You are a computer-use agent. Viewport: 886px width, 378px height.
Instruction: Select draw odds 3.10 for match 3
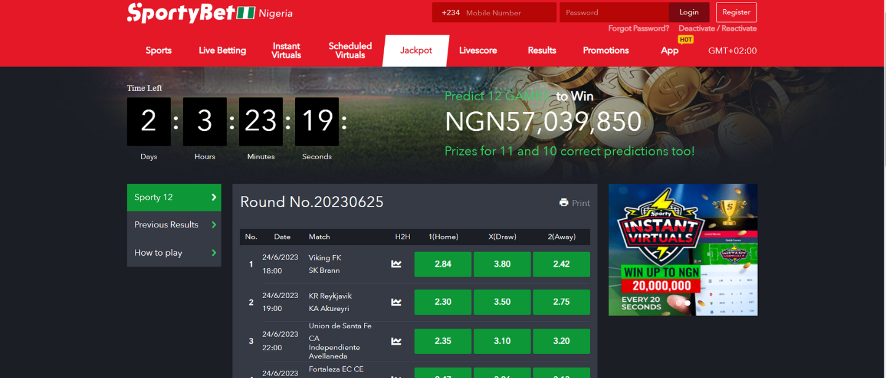(x=502, y=341)
